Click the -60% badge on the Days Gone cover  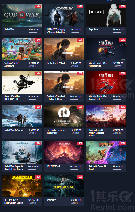[122, 6]
